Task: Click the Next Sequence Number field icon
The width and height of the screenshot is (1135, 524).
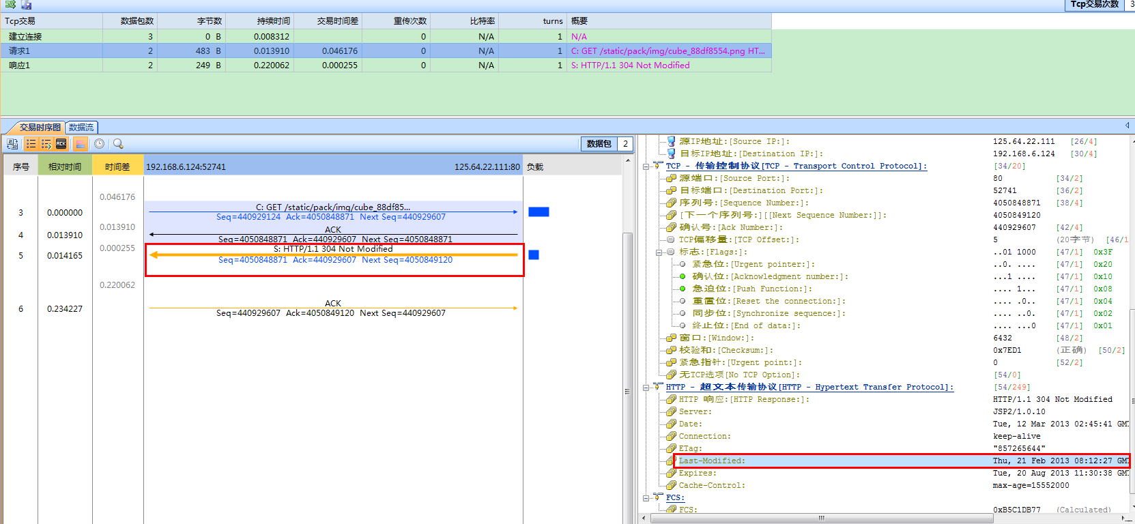Action: pyautogui.click(x=671, y=215)
